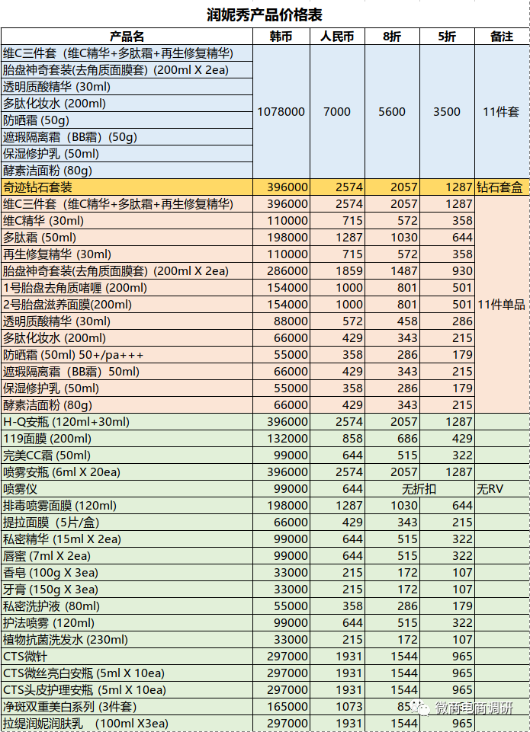
Task: Click the 11件套 remark cell
Action: [502, 111]
